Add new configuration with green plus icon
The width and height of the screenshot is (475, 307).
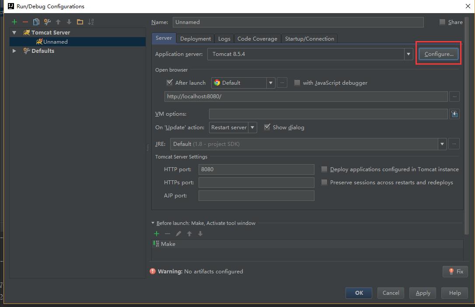(x=14, y=22)
